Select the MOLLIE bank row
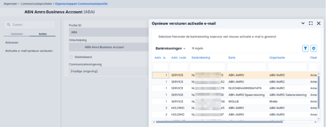326x127 pixels. click(235, 102)
